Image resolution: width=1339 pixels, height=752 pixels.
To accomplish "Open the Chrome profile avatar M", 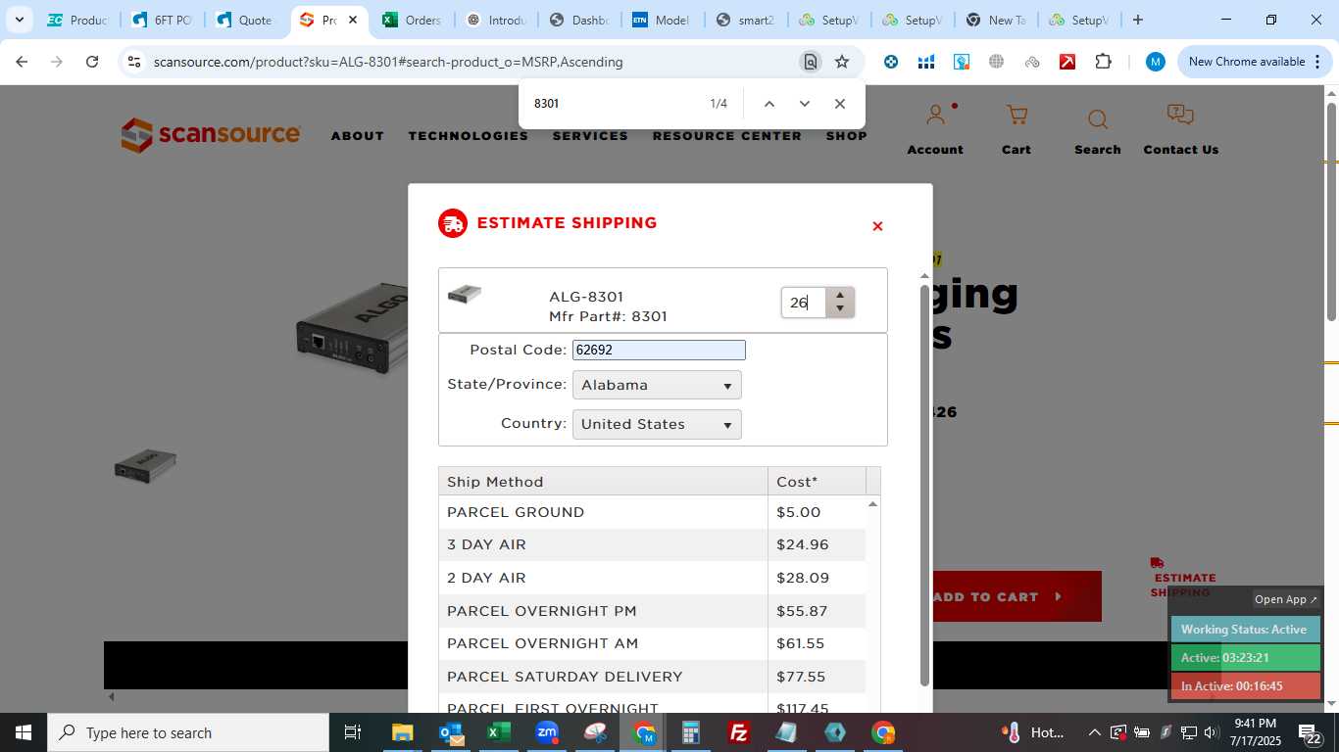I will pos(1156,62).
